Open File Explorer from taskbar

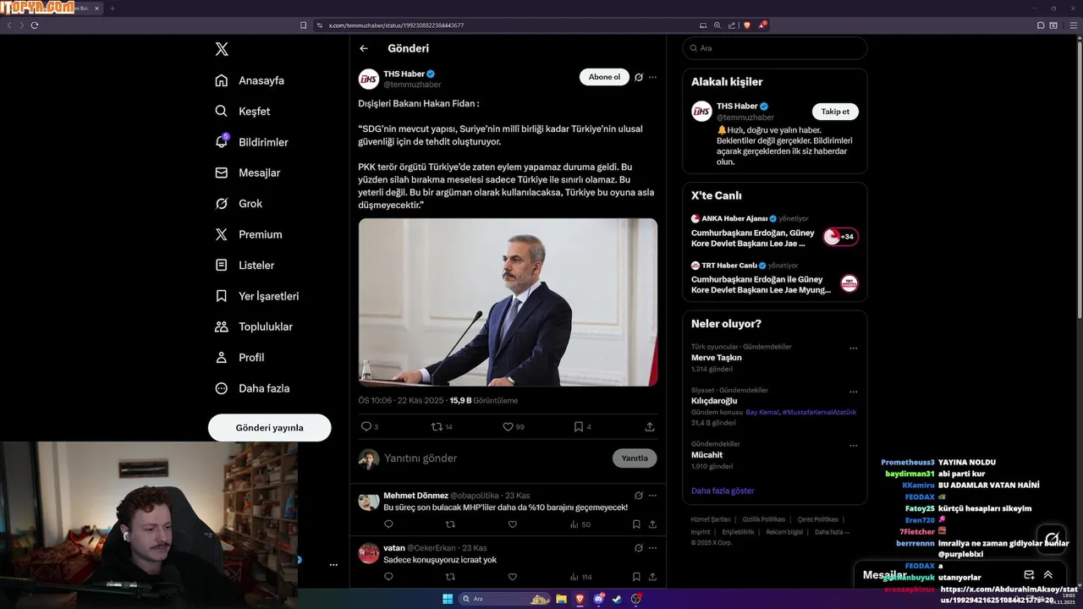tap(561, 599)
